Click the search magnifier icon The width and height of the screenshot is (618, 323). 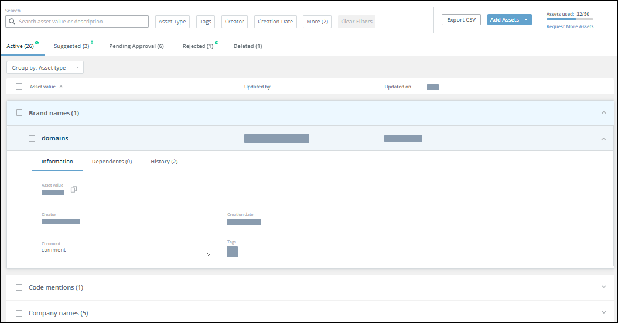pyautogui.click(x=12, y=22)
